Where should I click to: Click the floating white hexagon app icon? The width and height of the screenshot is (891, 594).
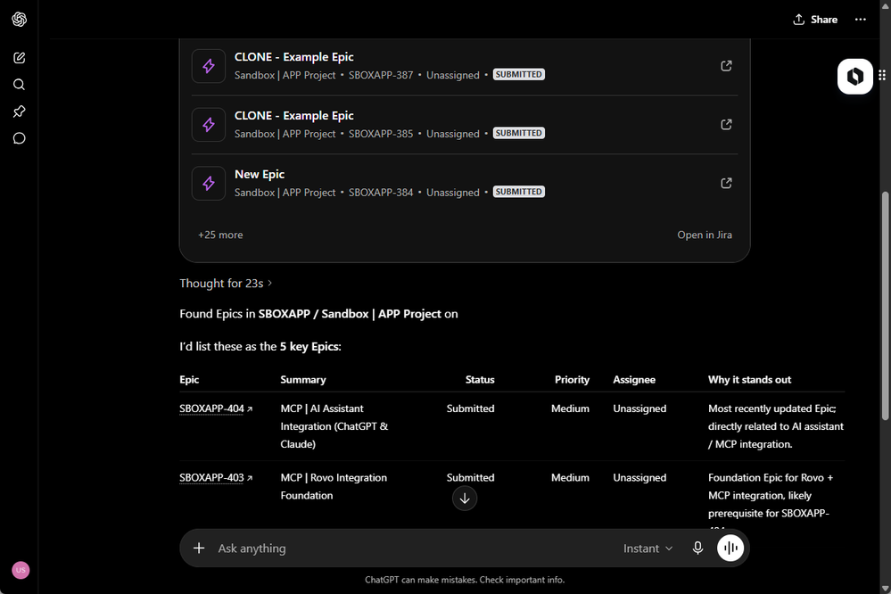[854, 76]
